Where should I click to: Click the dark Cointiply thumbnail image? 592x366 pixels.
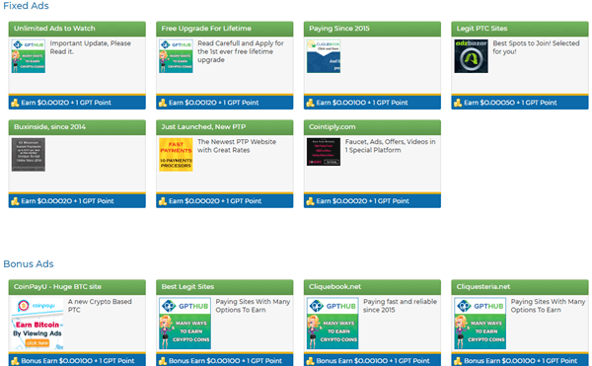(324, 152)
